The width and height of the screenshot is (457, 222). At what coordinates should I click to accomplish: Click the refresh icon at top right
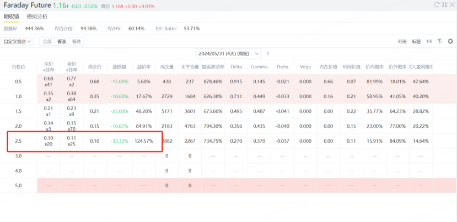(437, 4)
